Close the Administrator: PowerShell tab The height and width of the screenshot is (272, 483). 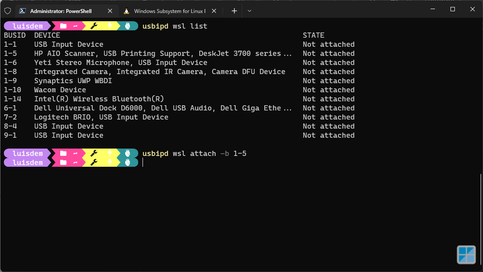tap(110, 11)
